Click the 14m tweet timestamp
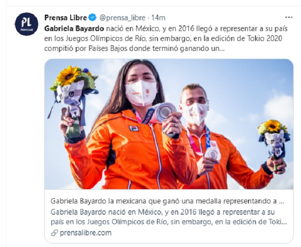This screenshot has height=247, width=301. pyautogui.click(x=158, y=18)
